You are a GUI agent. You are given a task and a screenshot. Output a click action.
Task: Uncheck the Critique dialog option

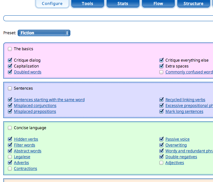[x=10, y=60]
